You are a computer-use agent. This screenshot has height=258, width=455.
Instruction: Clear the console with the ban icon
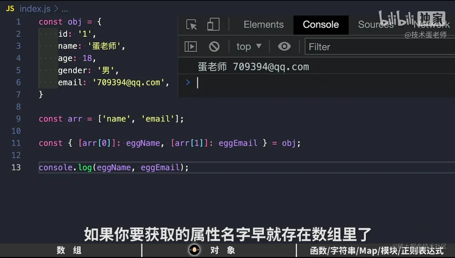pyautogui.click(x=214, y=46)
